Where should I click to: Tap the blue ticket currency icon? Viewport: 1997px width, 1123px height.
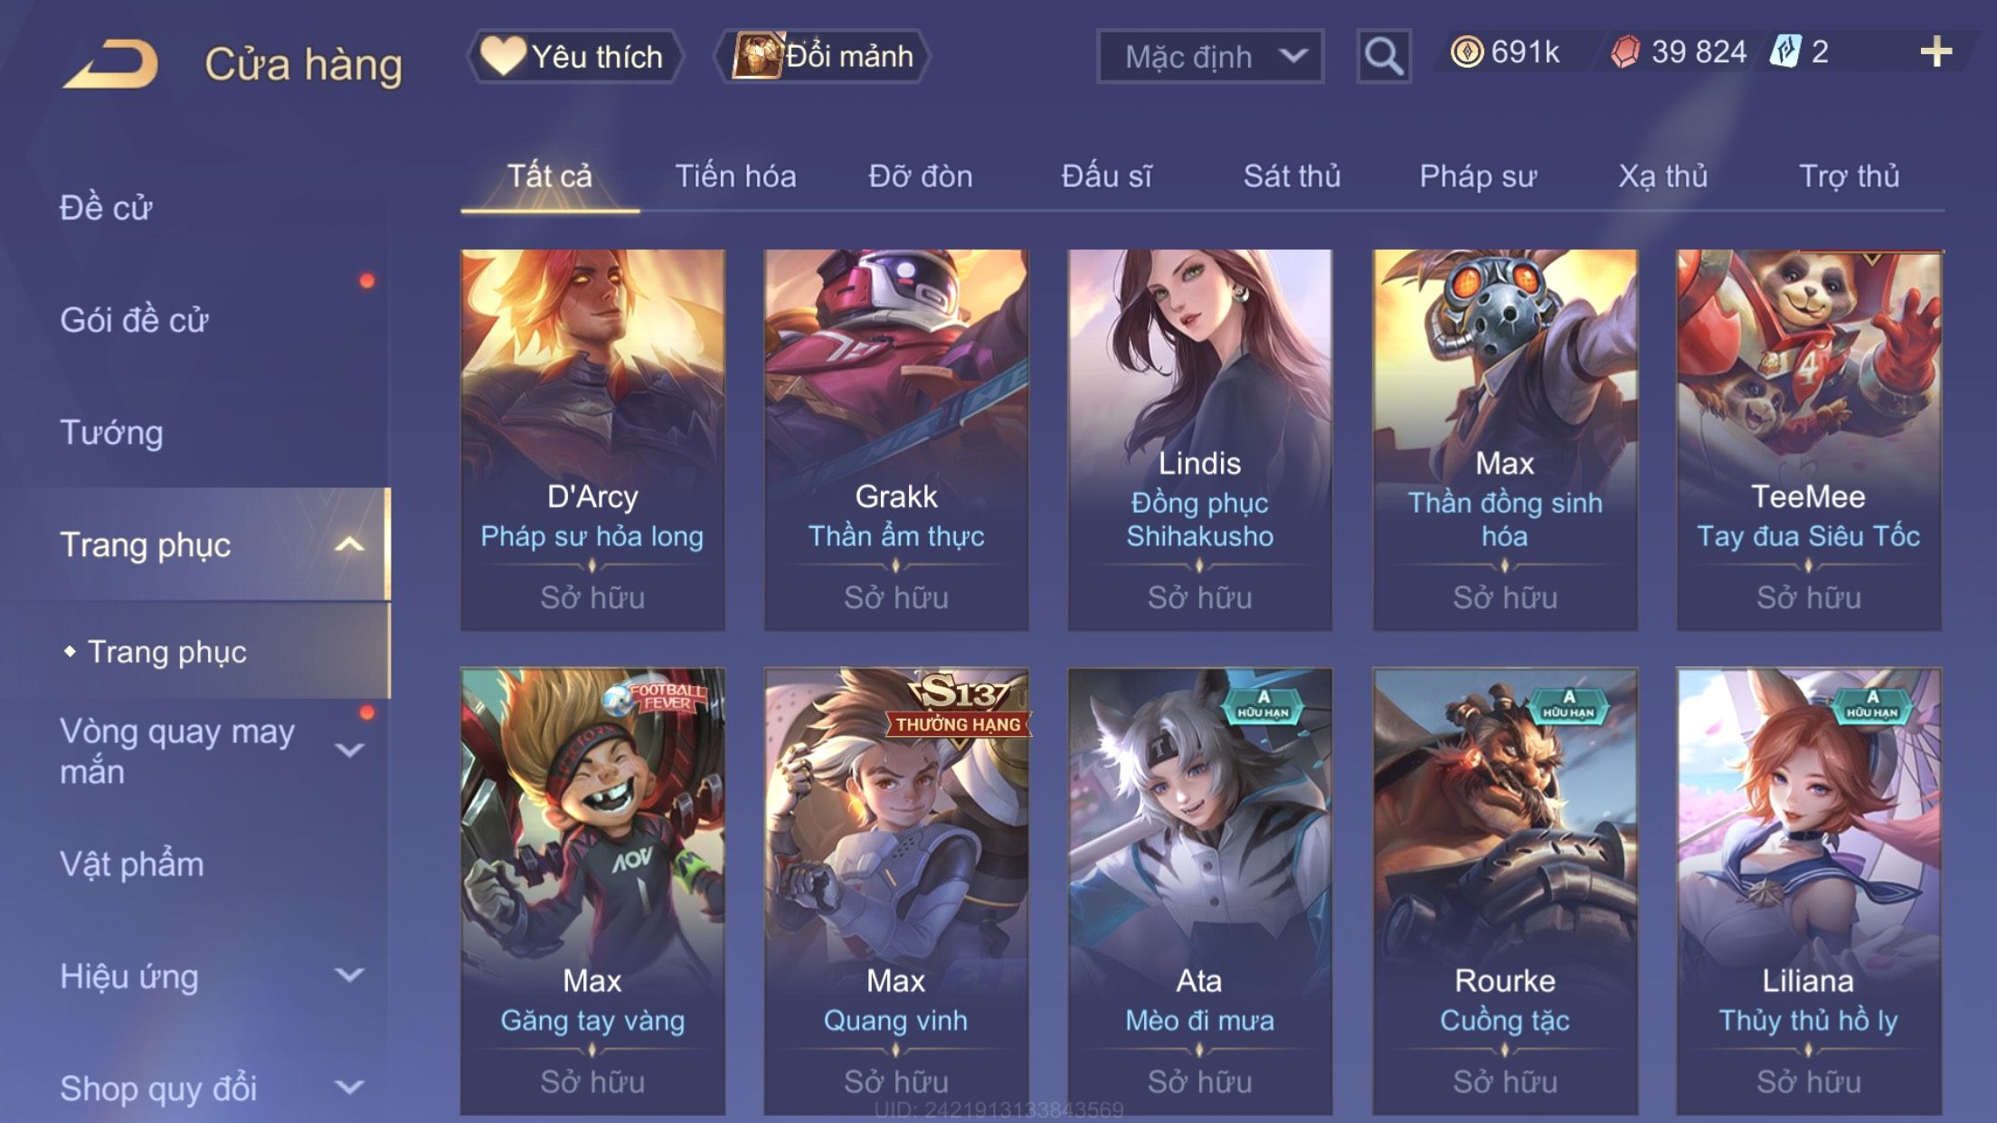[1785, 52]
